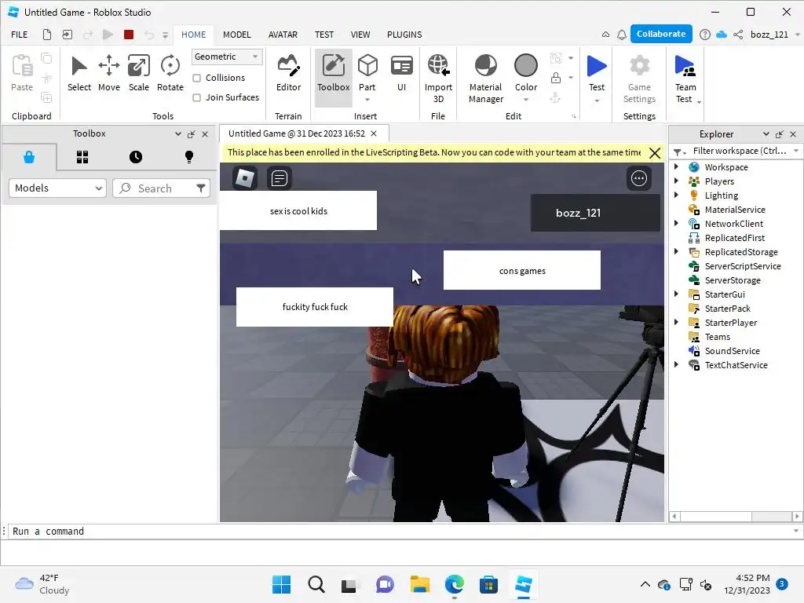Launch Team Test
Image resolution: width=804 pixels, height=603 pixels.
click(x=685, y=79)
